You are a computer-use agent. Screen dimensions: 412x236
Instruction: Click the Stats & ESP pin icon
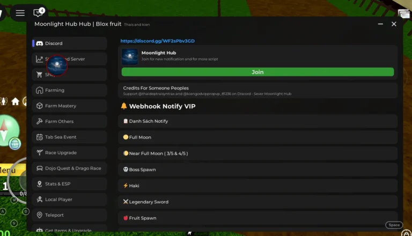click(x=39, y=183)
